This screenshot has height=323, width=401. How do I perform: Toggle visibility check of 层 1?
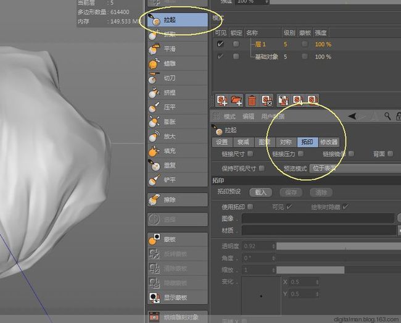[220, 44]
